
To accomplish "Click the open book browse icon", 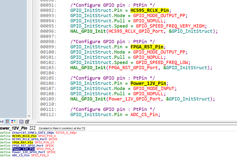I will pos(21,122).
